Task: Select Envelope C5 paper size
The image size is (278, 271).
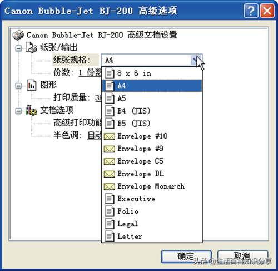Action: [x=152, y=161]
